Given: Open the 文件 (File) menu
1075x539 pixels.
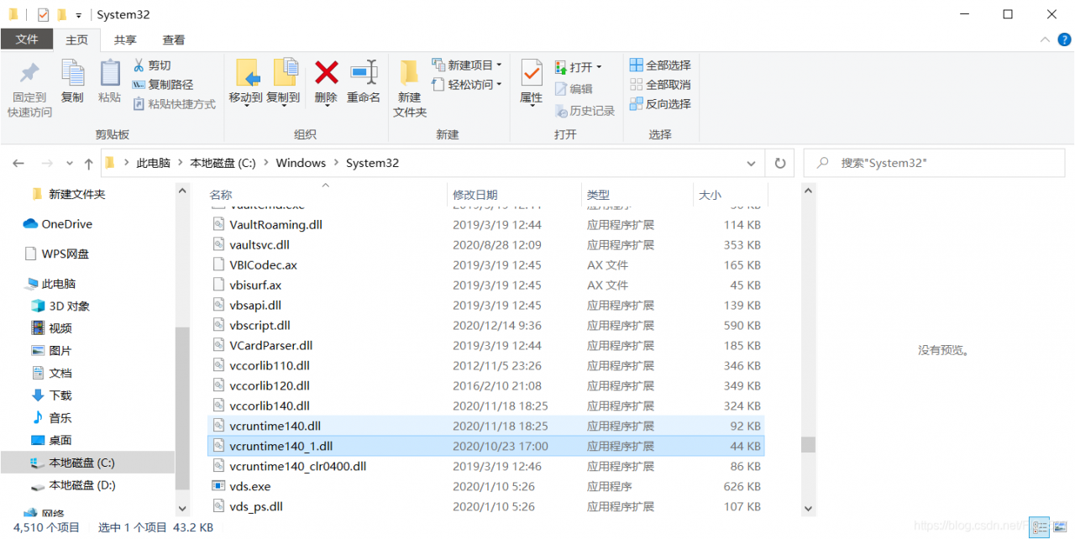Looking at the screenshot, I should click(27, 39).
